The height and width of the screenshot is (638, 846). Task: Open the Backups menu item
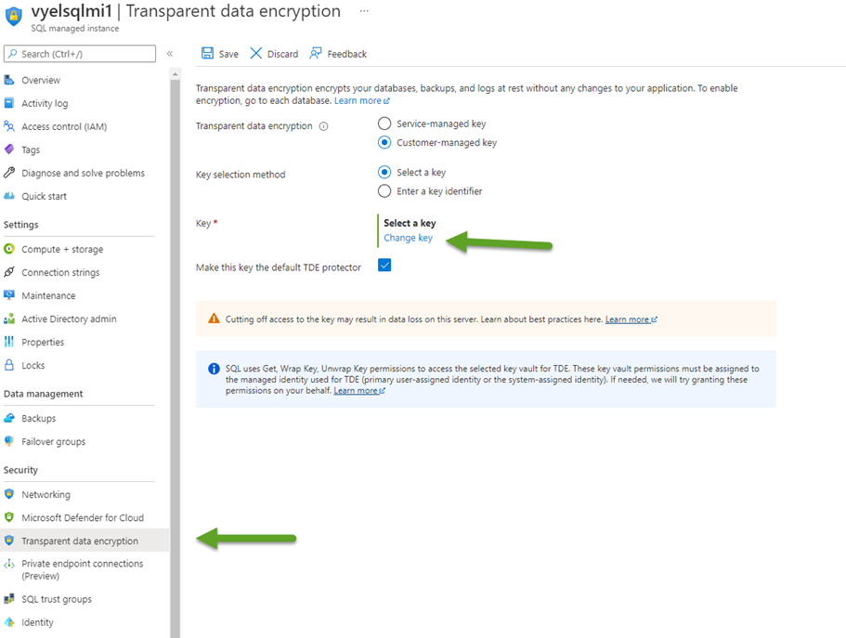39,418
